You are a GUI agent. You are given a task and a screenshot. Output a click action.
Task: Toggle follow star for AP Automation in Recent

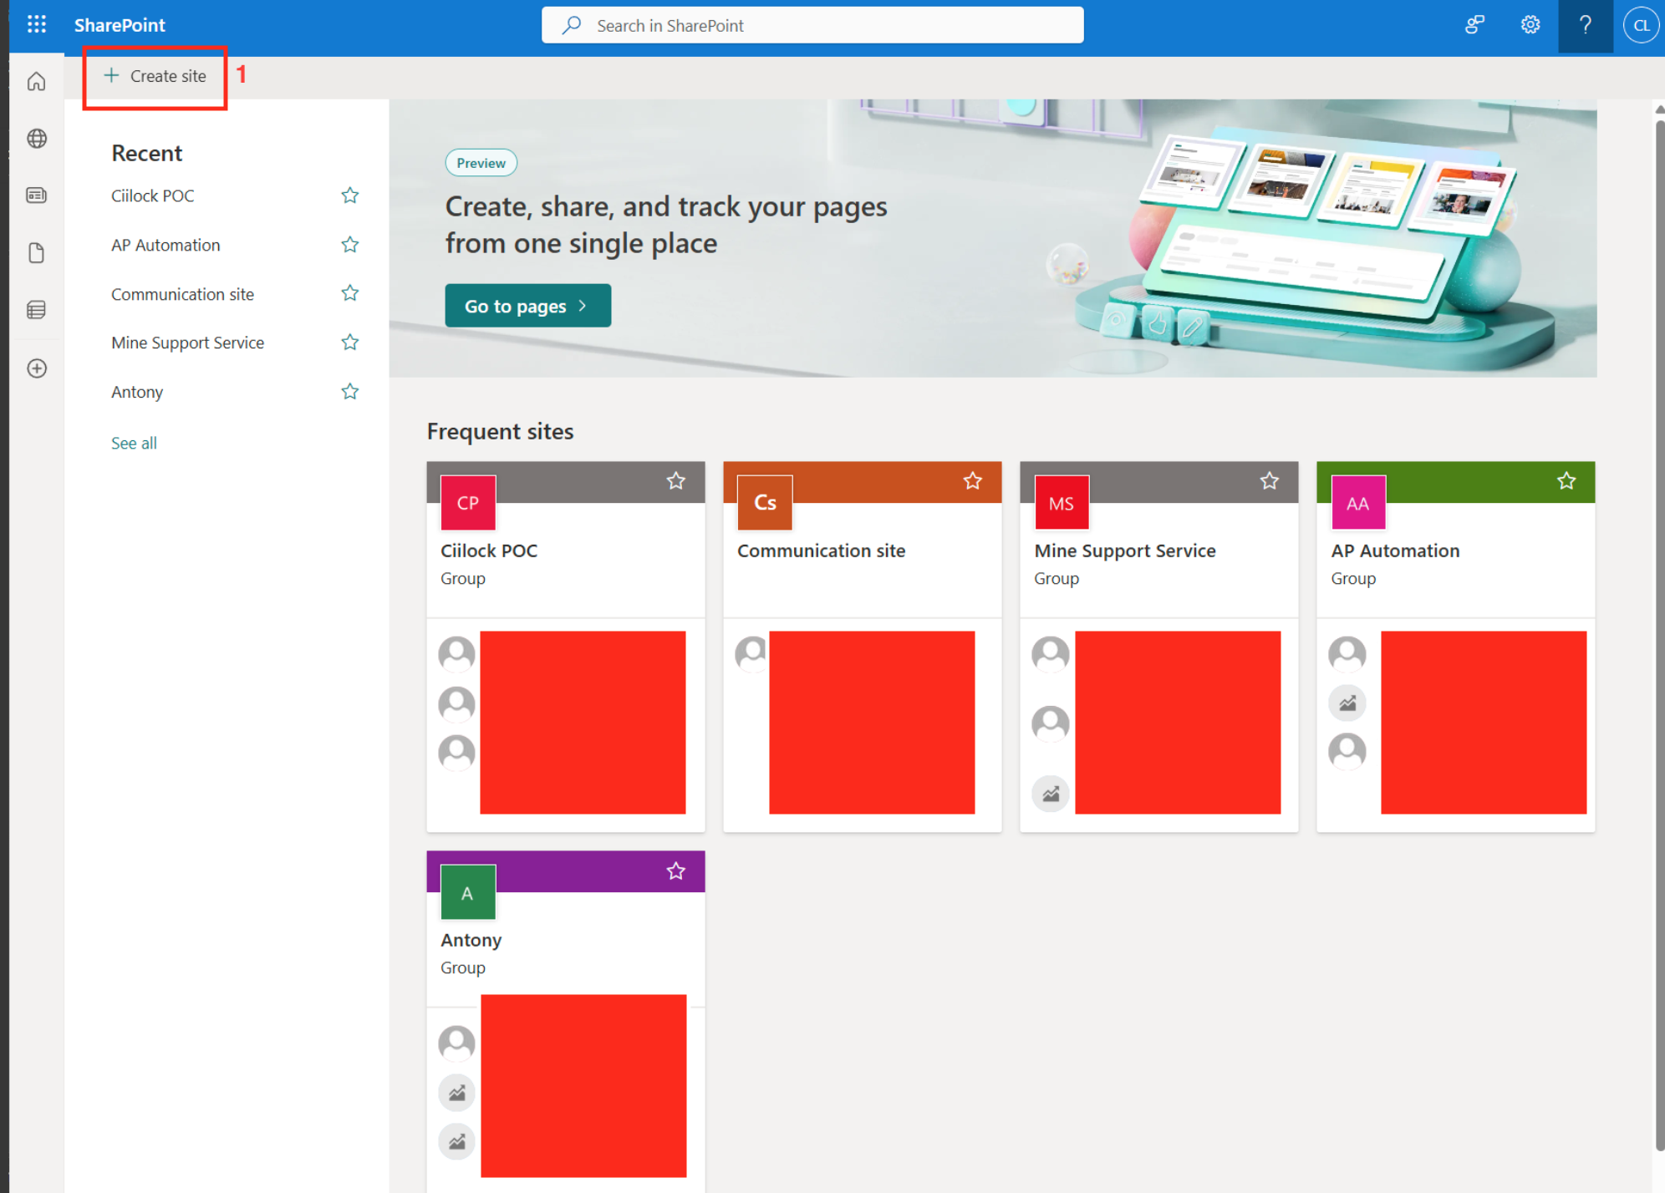tap(350, 245)
